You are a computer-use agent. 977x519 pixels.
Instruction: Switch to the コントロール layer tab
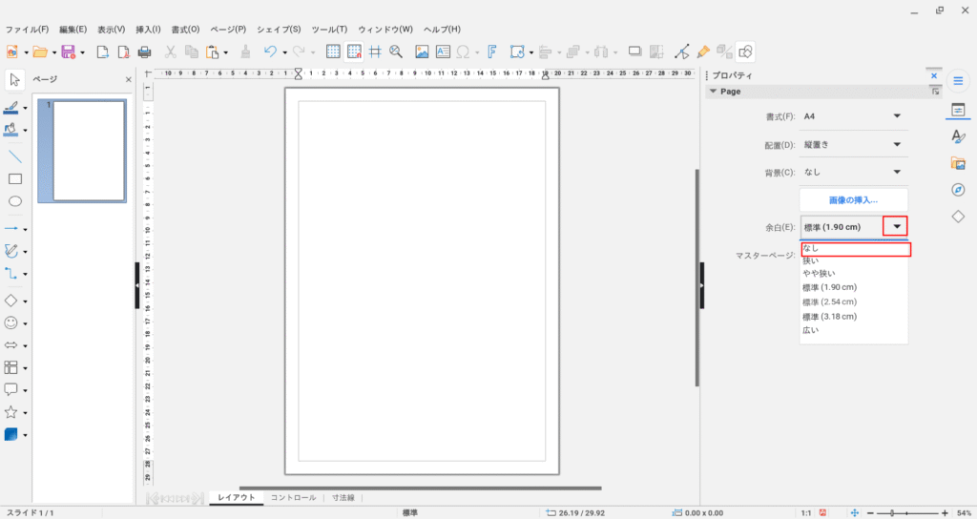click(x=294, y=498)
